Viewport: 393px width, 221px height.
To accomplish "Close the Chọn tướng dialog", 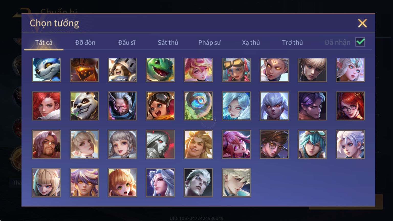I will pyautogui.click(x=362, y=23).
